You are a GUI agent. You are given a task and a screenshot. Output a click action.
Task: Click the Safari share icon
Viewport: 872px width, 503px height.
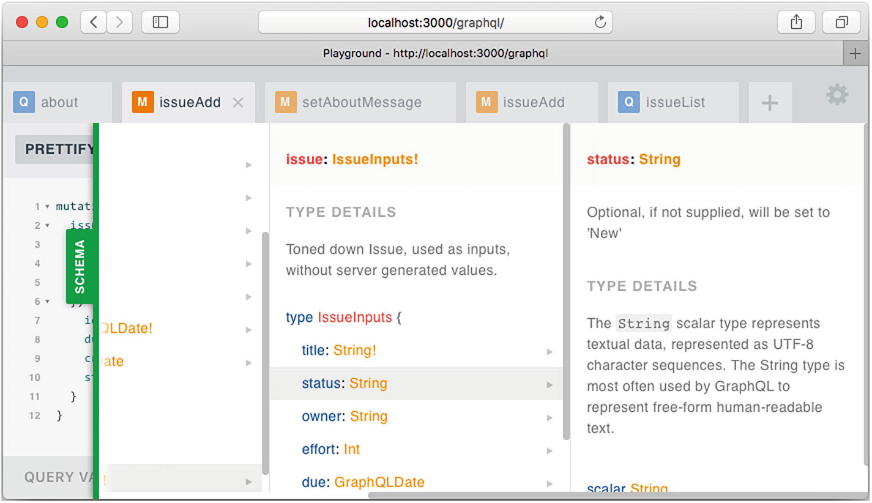[x=796, y=23]
